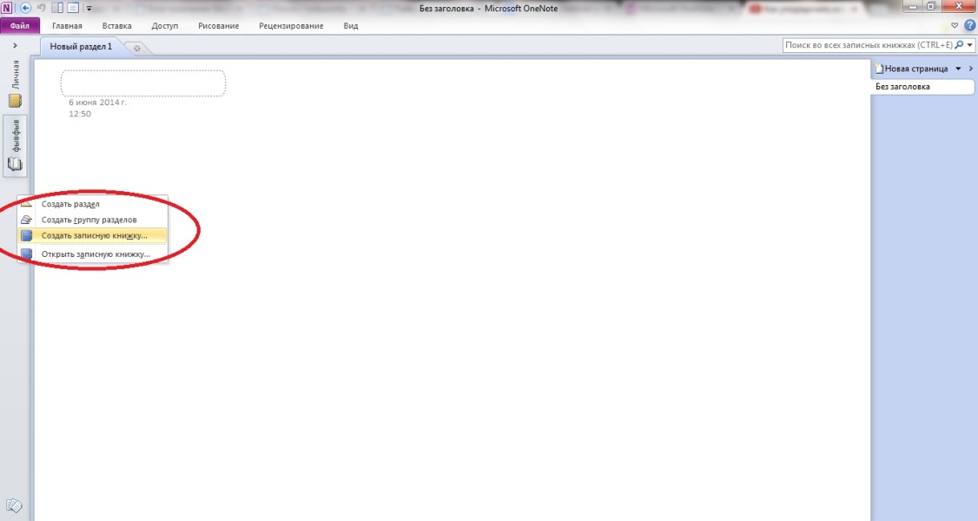978x521 pixels.
Task: Click the minimize ribbon heart-shaped icon
Action: point(955,25)
